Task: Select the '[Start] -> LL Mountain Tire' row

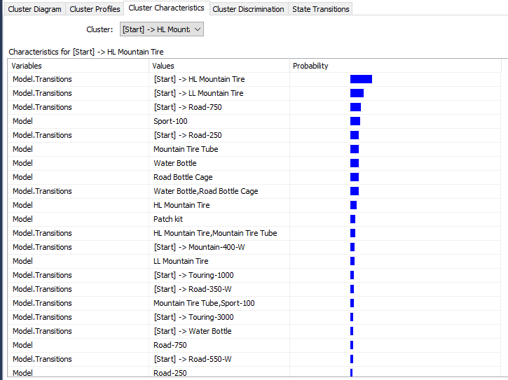Action: tap(198, 93)
